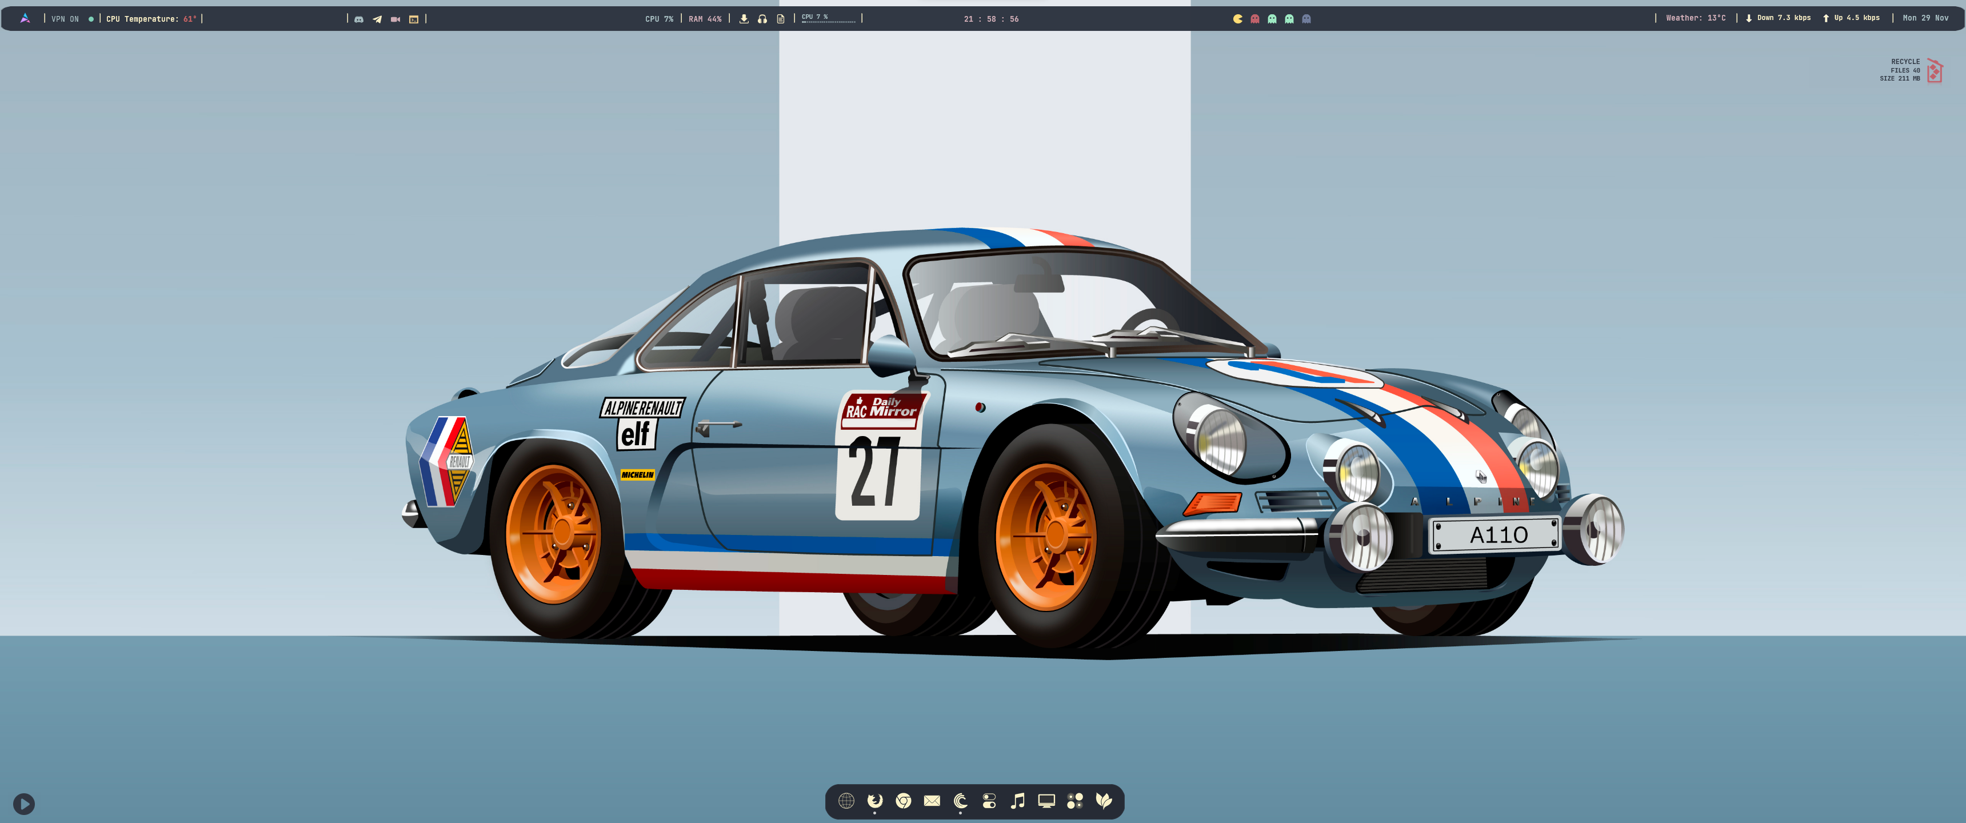This screenshot has height=823, width=1966.
Task: Launch Chrome browser from the dock
Action: [x=904, y=800]
